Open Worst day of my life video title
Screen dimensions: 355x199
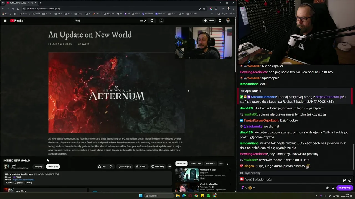pyautogui.click(x=209, y=184)
